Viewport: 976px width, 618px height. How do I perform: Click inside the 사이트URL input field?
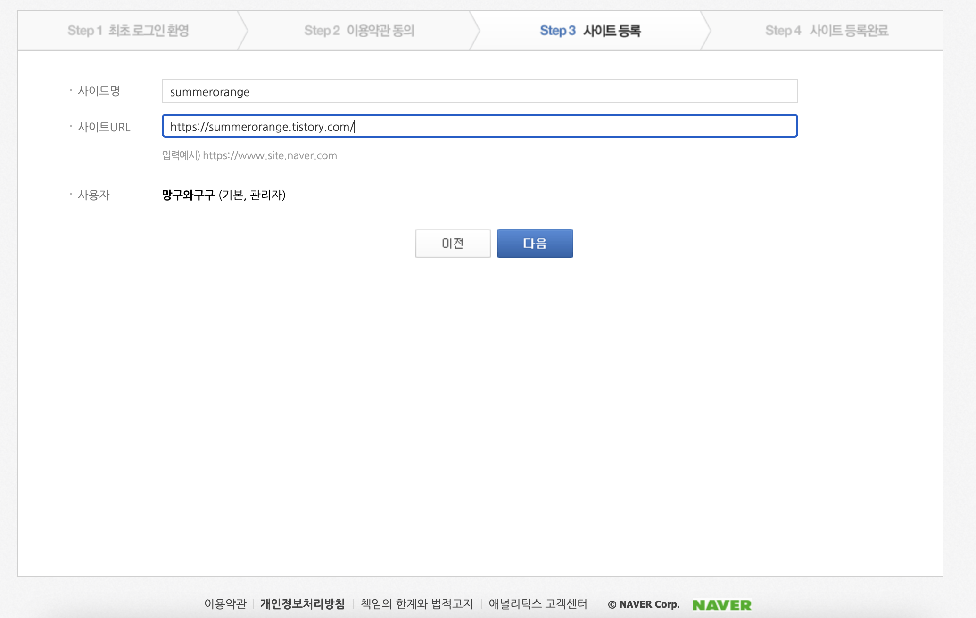click(x=480, y=126)
